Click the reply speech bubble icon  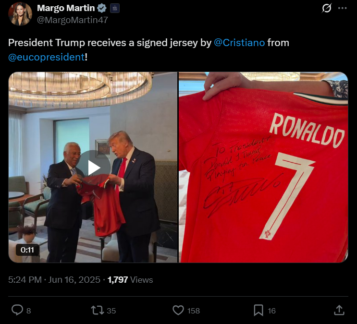click(x=17, y=310)
